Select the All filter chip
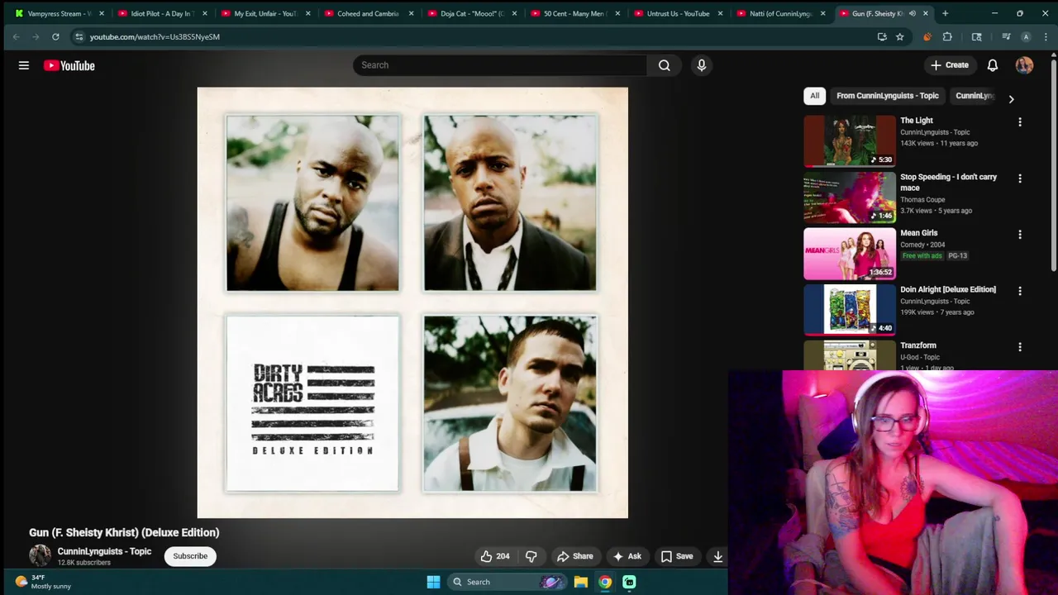The image size is (1058, 595). (x=814, y=96)
